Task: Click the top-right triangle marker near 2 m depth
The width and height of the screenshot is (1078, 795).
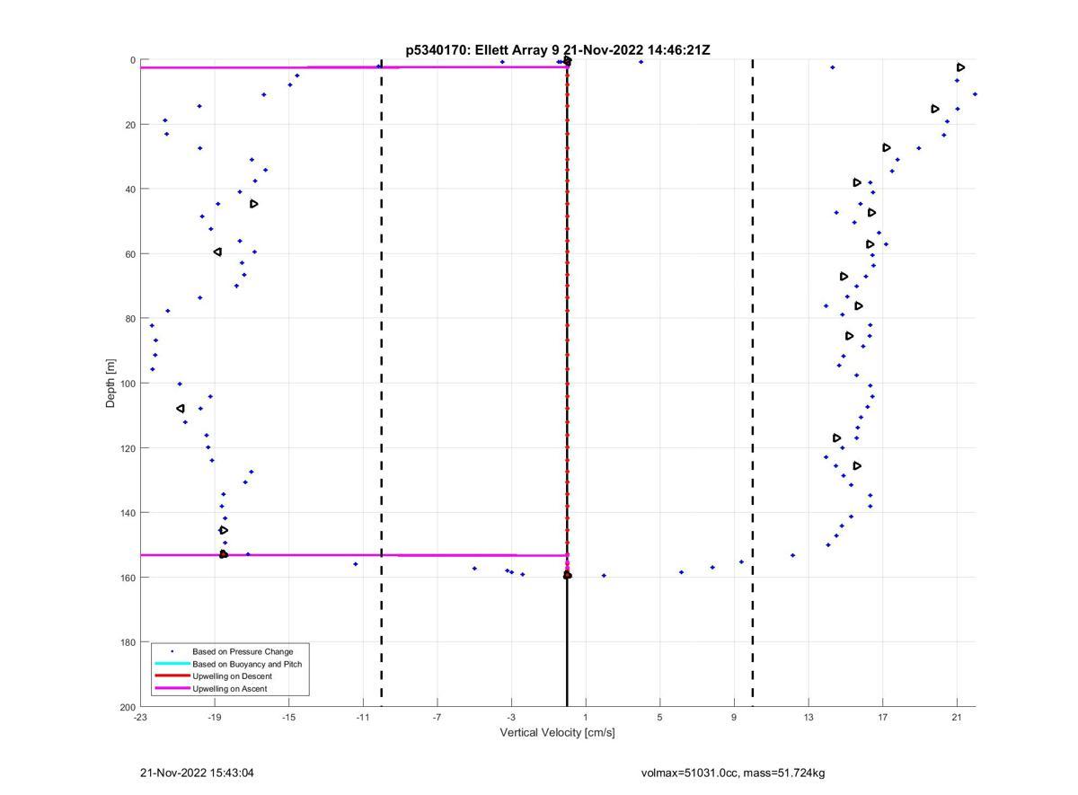Action: click(x=960, y=67)
